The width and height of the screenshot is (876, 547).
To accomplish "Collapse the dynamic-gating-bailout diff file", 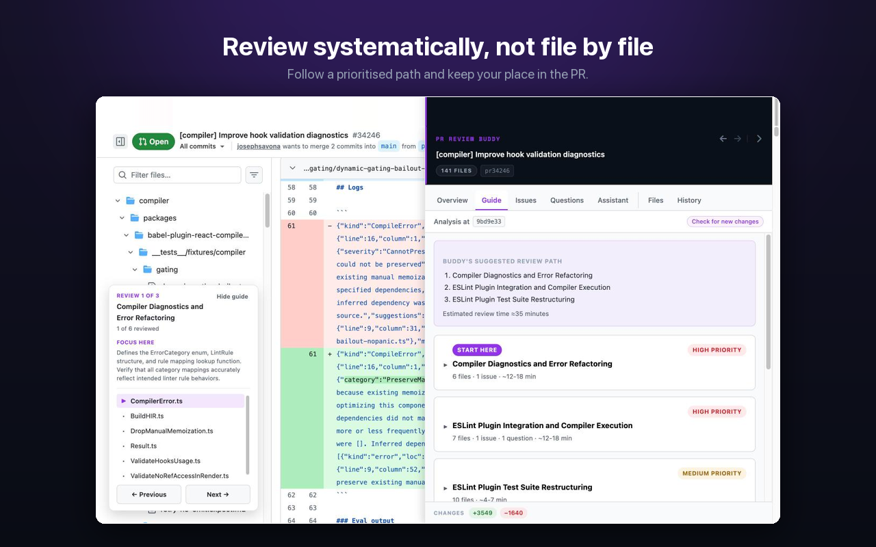I will coord(292,168).
